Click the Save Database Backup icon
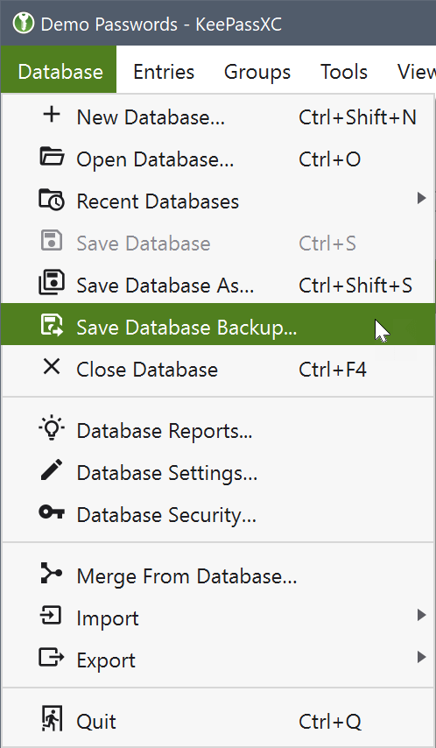This screenshot has width=436, height=748. pyautogui.click(x=52, y=325)
